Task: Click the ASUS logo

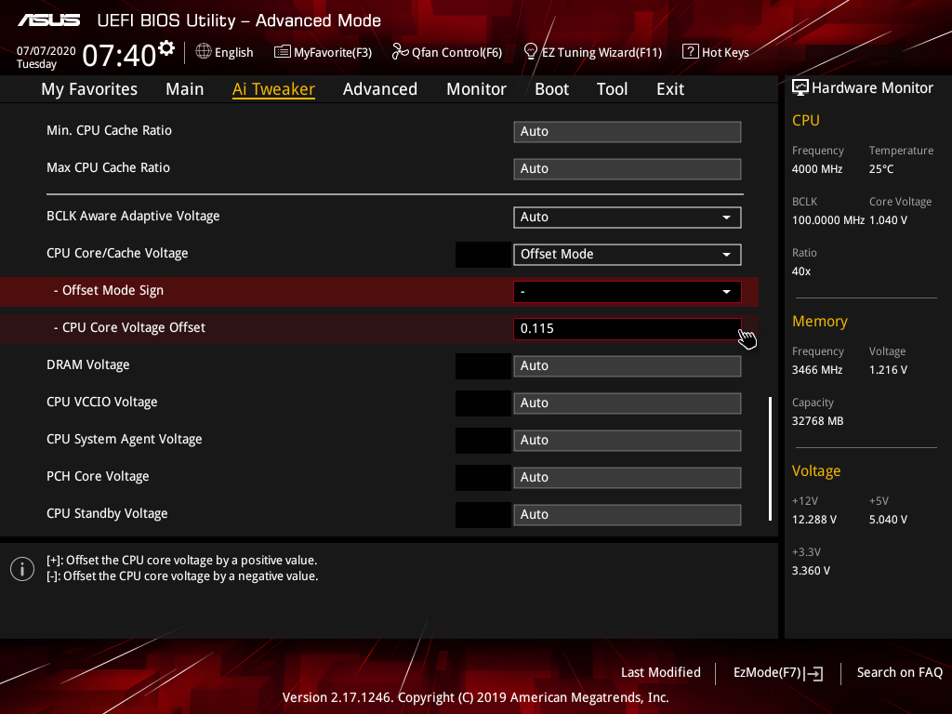Action: pos(48,20)
